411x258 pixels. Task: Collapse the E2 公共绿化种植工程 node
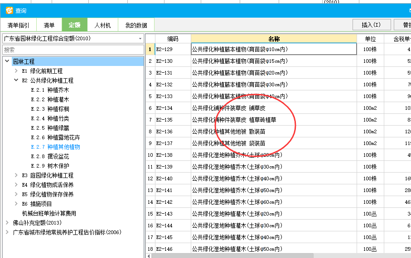[16, 80]
